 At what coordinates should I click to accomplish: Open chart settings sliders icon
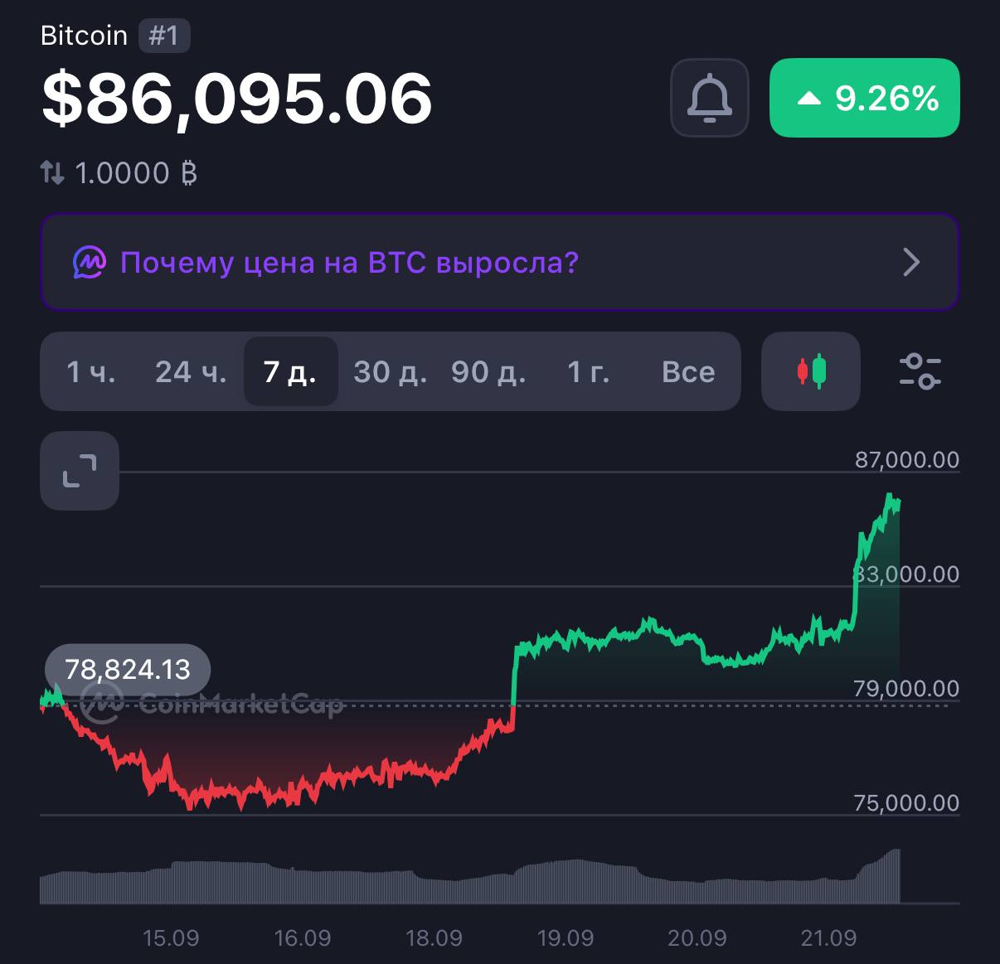click(920, 371)
